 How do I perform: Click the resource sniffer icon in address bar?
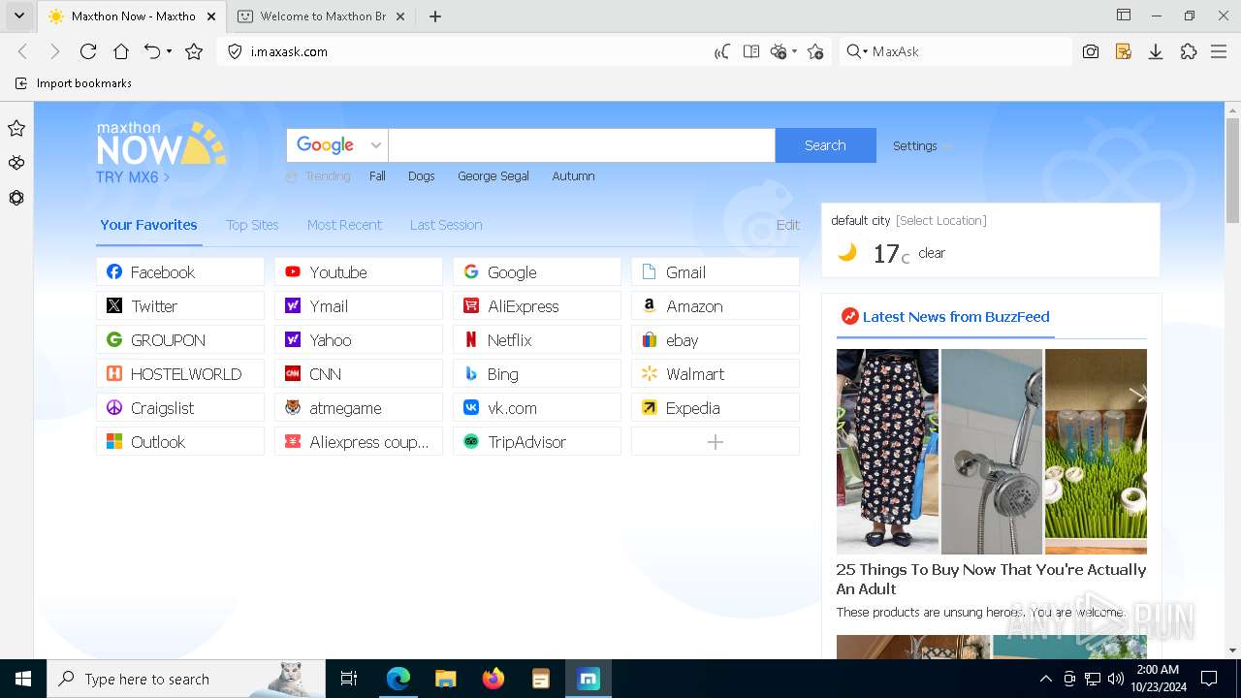778,51
